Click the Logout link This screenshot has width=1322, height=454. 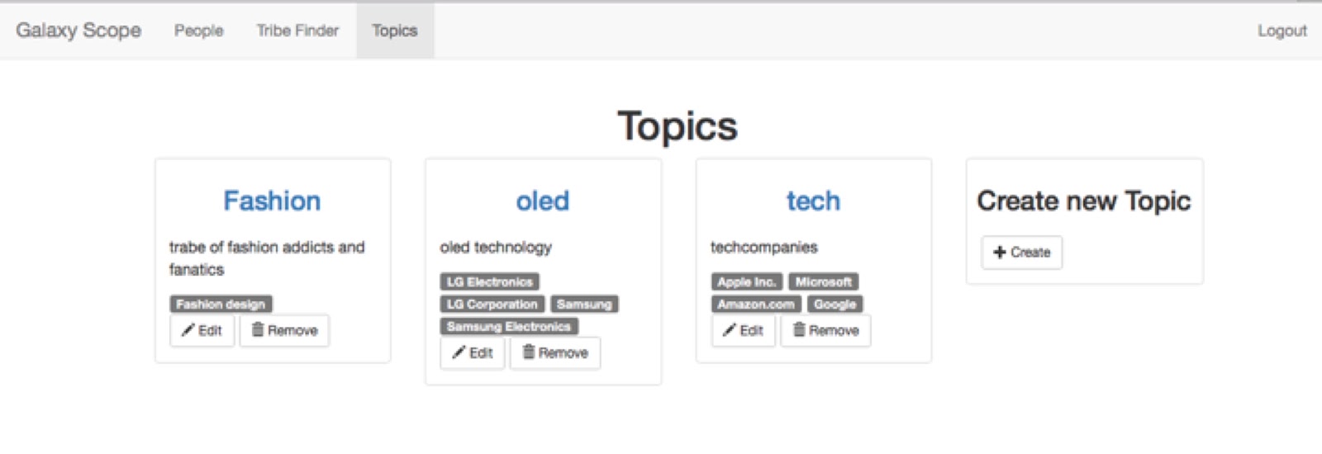pyautogui.click(x=1282, y=31)
